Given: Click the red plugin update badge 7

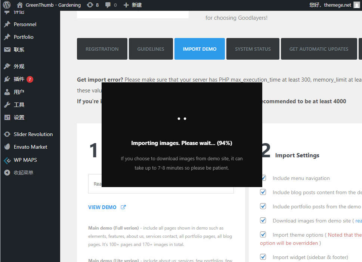Looking at the screenshot, I should click(x=30, y=79).
